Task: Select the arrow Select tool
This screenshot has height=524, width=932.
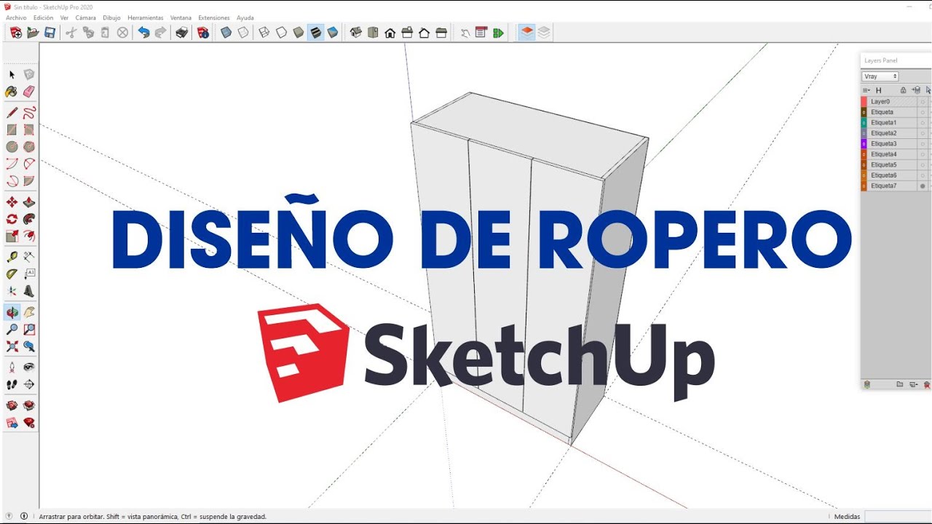Action: pos(12,74)
